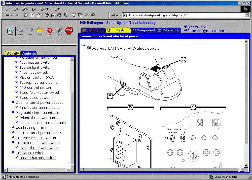The width and height of the screenshot is (252, 180).
Task: Open the History toolbar icon
Action: click(x=59, y=15)
